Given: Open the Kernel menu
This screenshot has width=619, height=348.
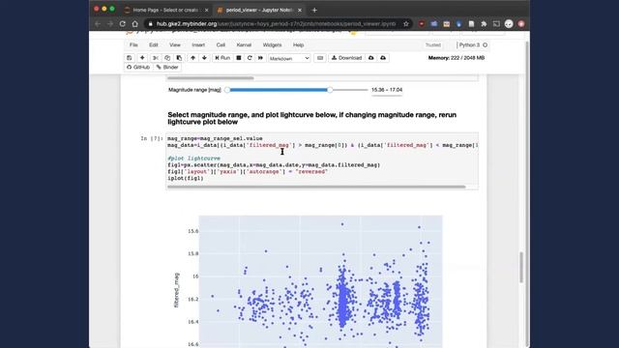Looking at the screenshot, I should point(244,45).
